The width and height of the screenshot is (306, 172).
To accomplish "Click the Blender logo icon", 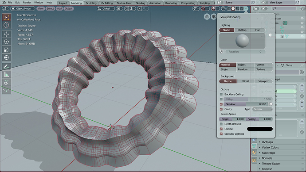I will pyautogui.click(x=4, y=3).
